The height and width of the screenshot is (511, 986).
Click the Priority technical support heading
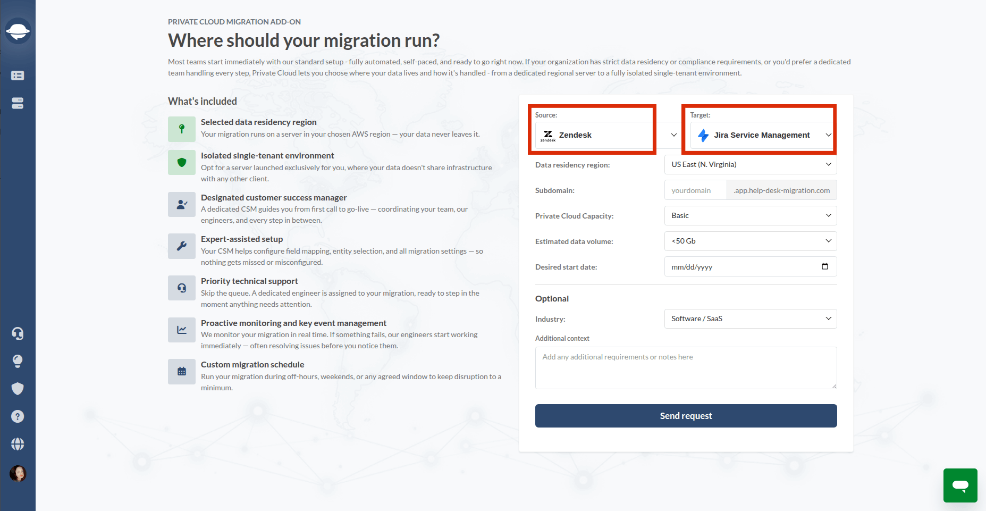pos(249,281)
